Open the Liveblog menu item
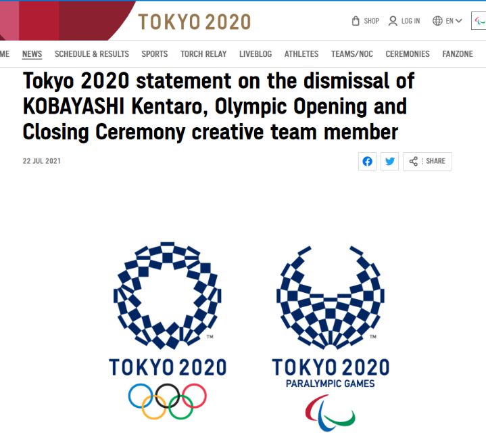This screenshot has width=486, height=435. [x=256, y=54]
